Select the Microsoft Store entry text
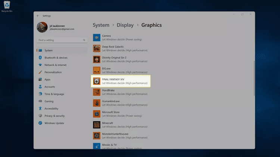The height and width of the screenshot is (157, 280). tap(122, 114)
